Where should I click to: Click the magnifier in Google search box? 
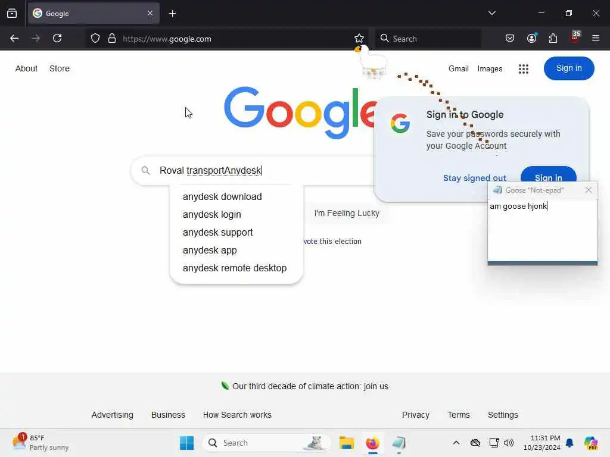pyautogui.click(x=145, y=170)
